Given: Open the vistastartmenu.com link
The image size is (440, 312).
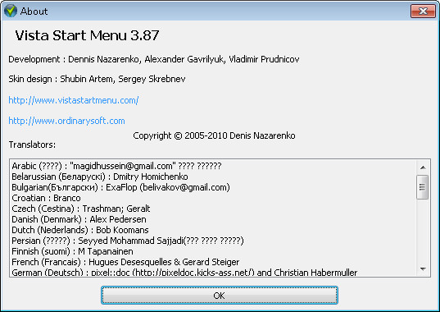Looking at the screenshot, I should (x=74, y=100).
